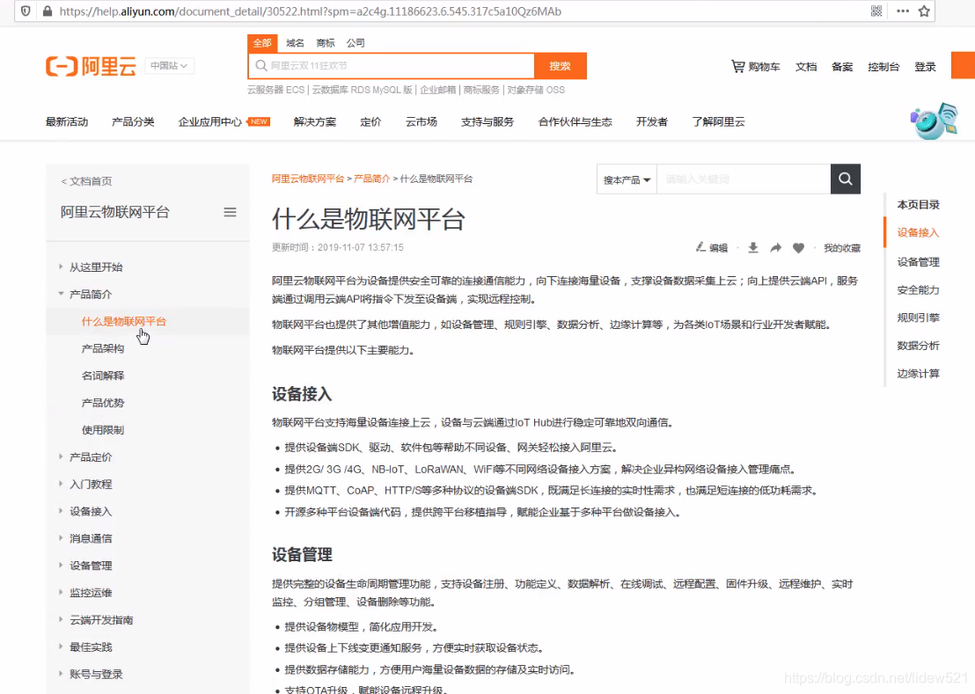Open the 控制台 console link
Screen dimensions: 975x694
[883, 67]
